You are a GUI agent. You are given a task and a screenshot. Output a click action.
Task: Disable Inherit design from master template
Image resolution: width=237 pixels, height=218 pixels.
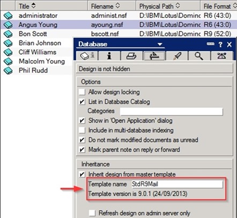tap(82, 174)
